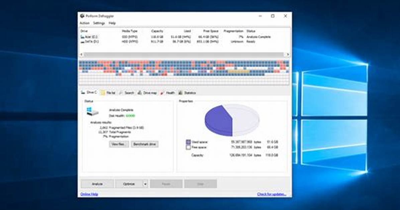This screenshot has height=210, width=400.
Task: Click the Ready status of DATA (D:)
Action: coord(251,41)
